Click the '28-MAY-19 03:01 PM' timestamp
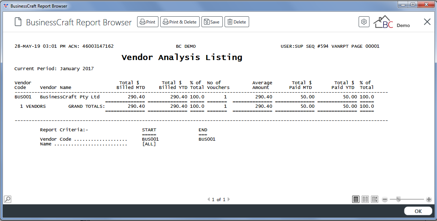Viewport: 437px width, 221px height. (40, 46)
